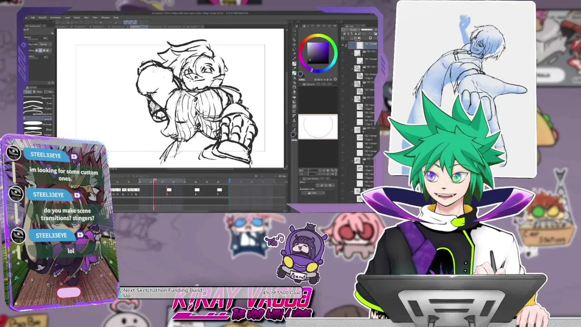
Task: Choose the Continuous curve sub tool
Action: 38,114
